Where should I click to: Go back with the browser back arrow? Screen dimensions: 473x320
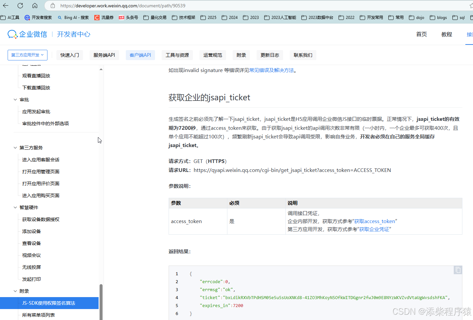click(x=6, y=6)
